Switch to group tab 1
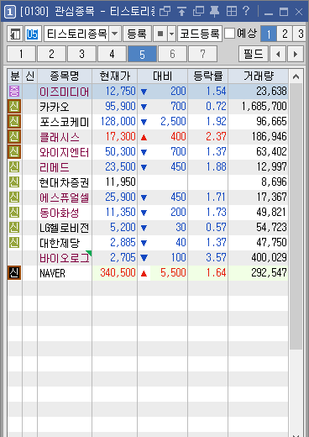Image resolution: width=309 pixels, height=437 pixels. pos(21,54)
